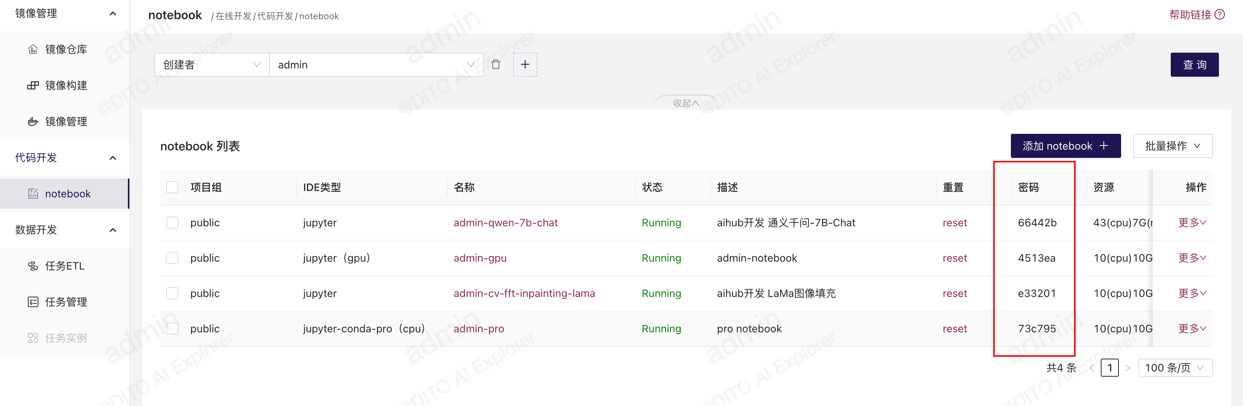This screenshot has height=406, width=1243.
Task: Reset the admin-qwen-7b-chat notebook
Action: click(954, 222)
